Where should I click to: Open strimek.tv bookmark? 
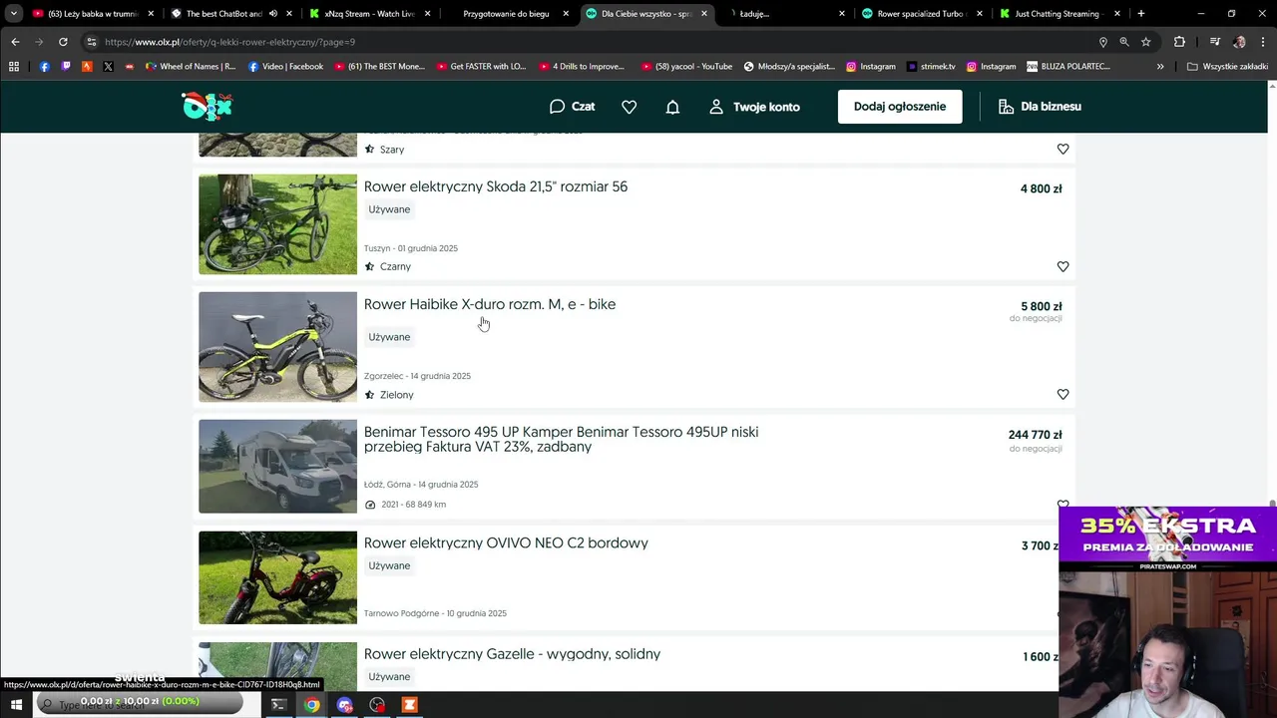[x=931, y=67]
